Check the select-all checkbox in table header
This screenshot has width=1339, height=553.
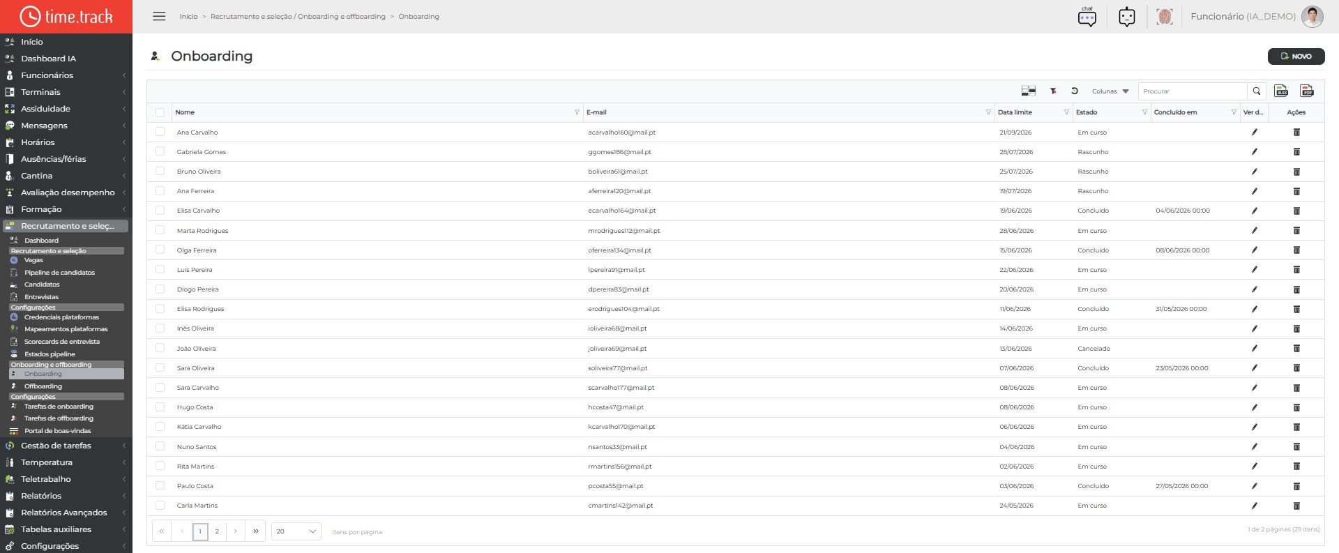[x=160, y=112]
